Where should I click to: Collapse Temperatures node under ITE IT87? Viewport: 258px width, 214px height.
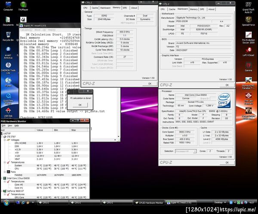tap(5, 162)
